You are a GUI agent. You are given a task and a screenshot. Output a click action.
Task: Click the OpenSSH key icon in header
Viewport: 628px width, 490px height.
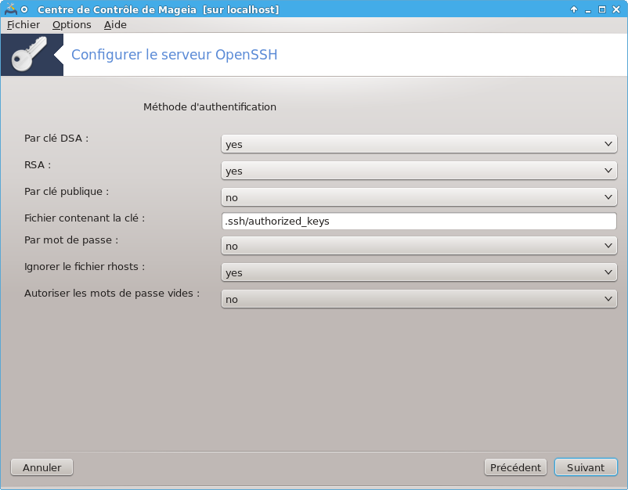(x=29, y=55)
